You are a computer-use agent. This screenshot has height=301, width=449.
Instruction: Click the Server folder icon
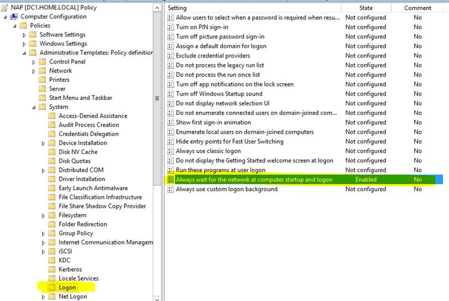point(43,89)
